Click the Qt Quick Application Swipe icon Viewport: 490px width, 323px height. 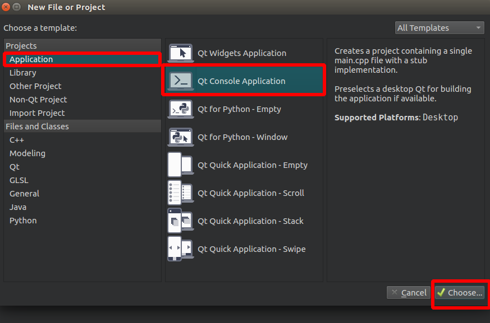point(180,249)
